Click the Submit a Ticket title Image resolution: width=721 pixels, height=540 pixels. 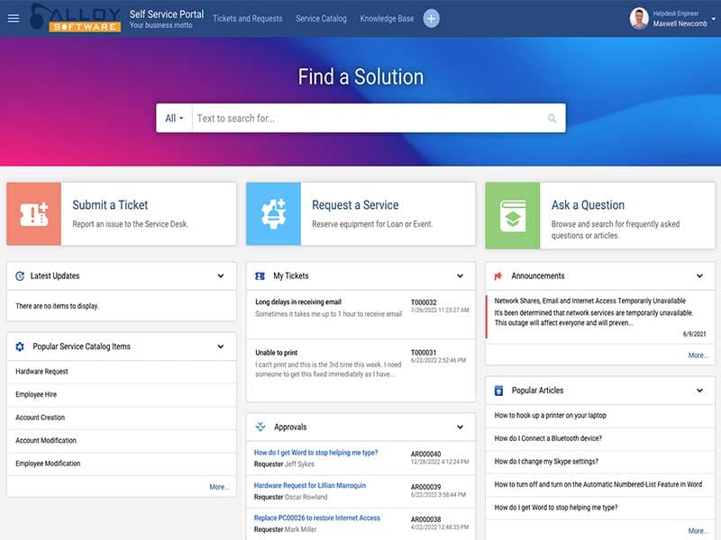tap(110, 205)
